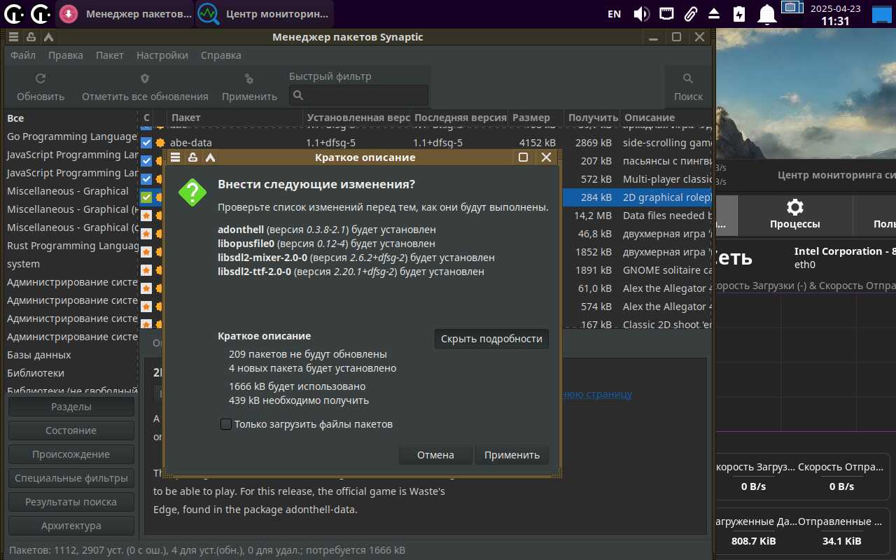Screen dimensions: 896x560
Task: Open the EN keyboard layout switcher
Action: pos(614,13)
